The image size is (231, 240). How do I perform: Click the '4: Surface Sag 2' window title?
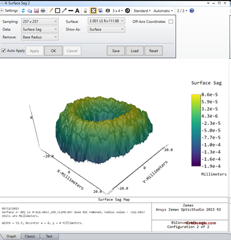click(17, 3)
